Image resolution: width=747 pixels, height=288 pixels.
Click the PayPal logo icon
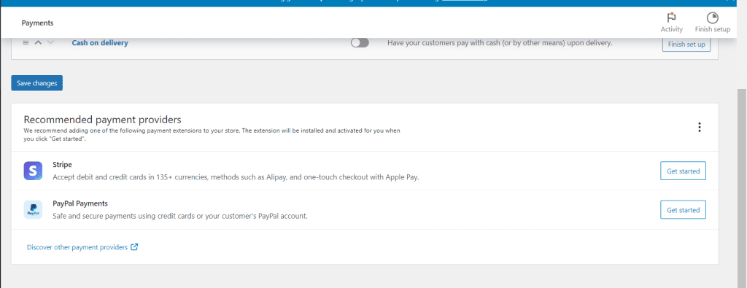[33, 210]
